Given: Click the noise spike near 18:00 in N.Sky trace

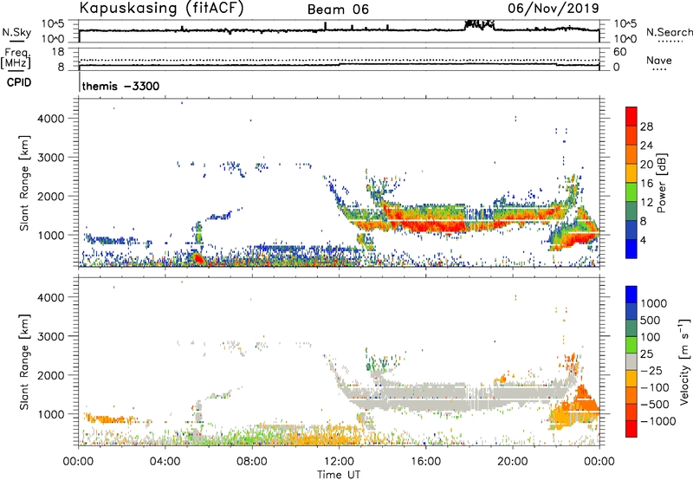Looking at the screenshot, I should pos(480,24).
